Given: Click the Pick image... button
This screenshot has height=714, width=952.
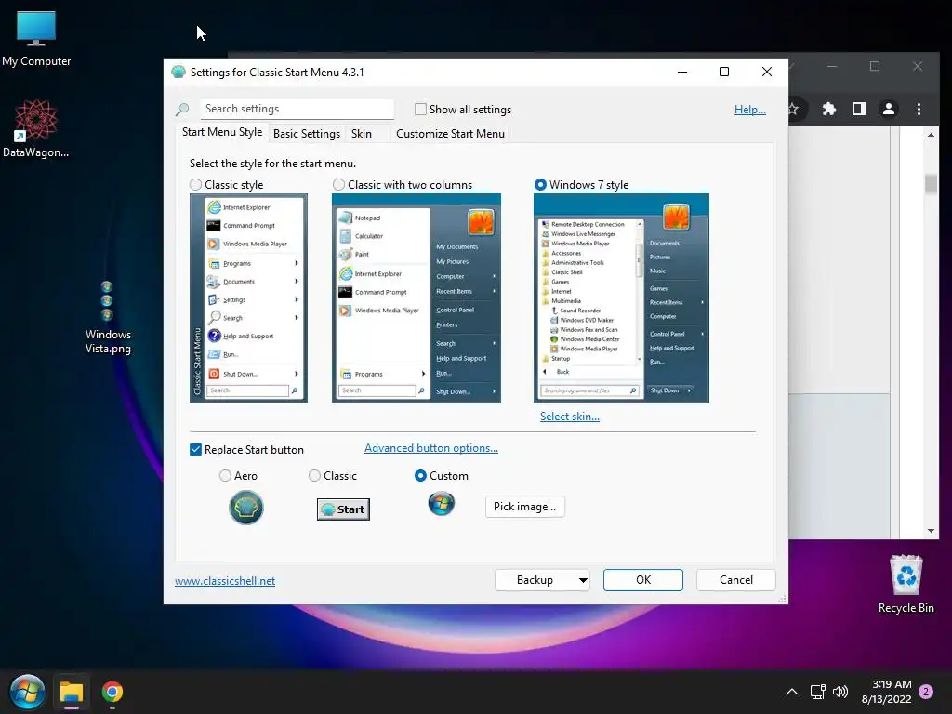Looking at the screenshot, I should (524, 507).
